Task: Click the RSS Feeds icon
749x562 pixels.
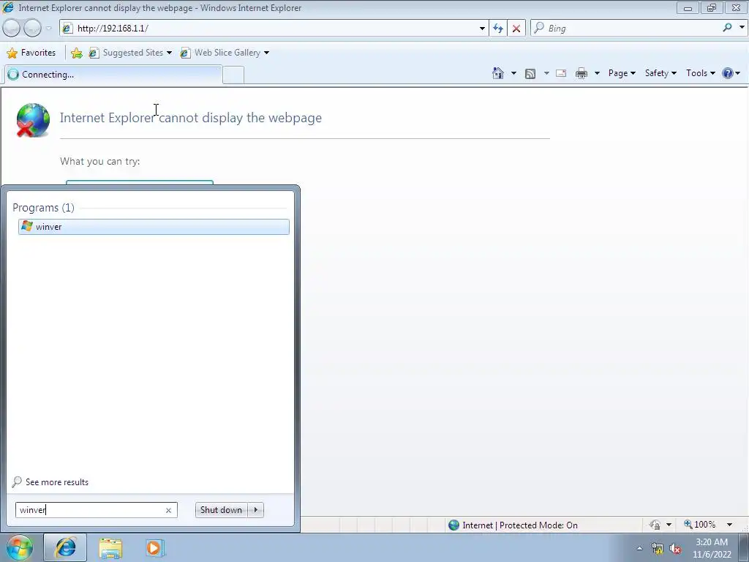Action: pyautogui.click(x=530, y=73)
